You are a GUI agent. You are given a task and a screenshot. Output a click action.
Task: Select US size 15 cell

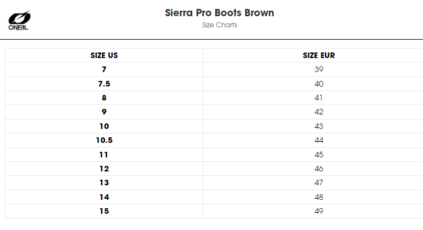point(104,211)
